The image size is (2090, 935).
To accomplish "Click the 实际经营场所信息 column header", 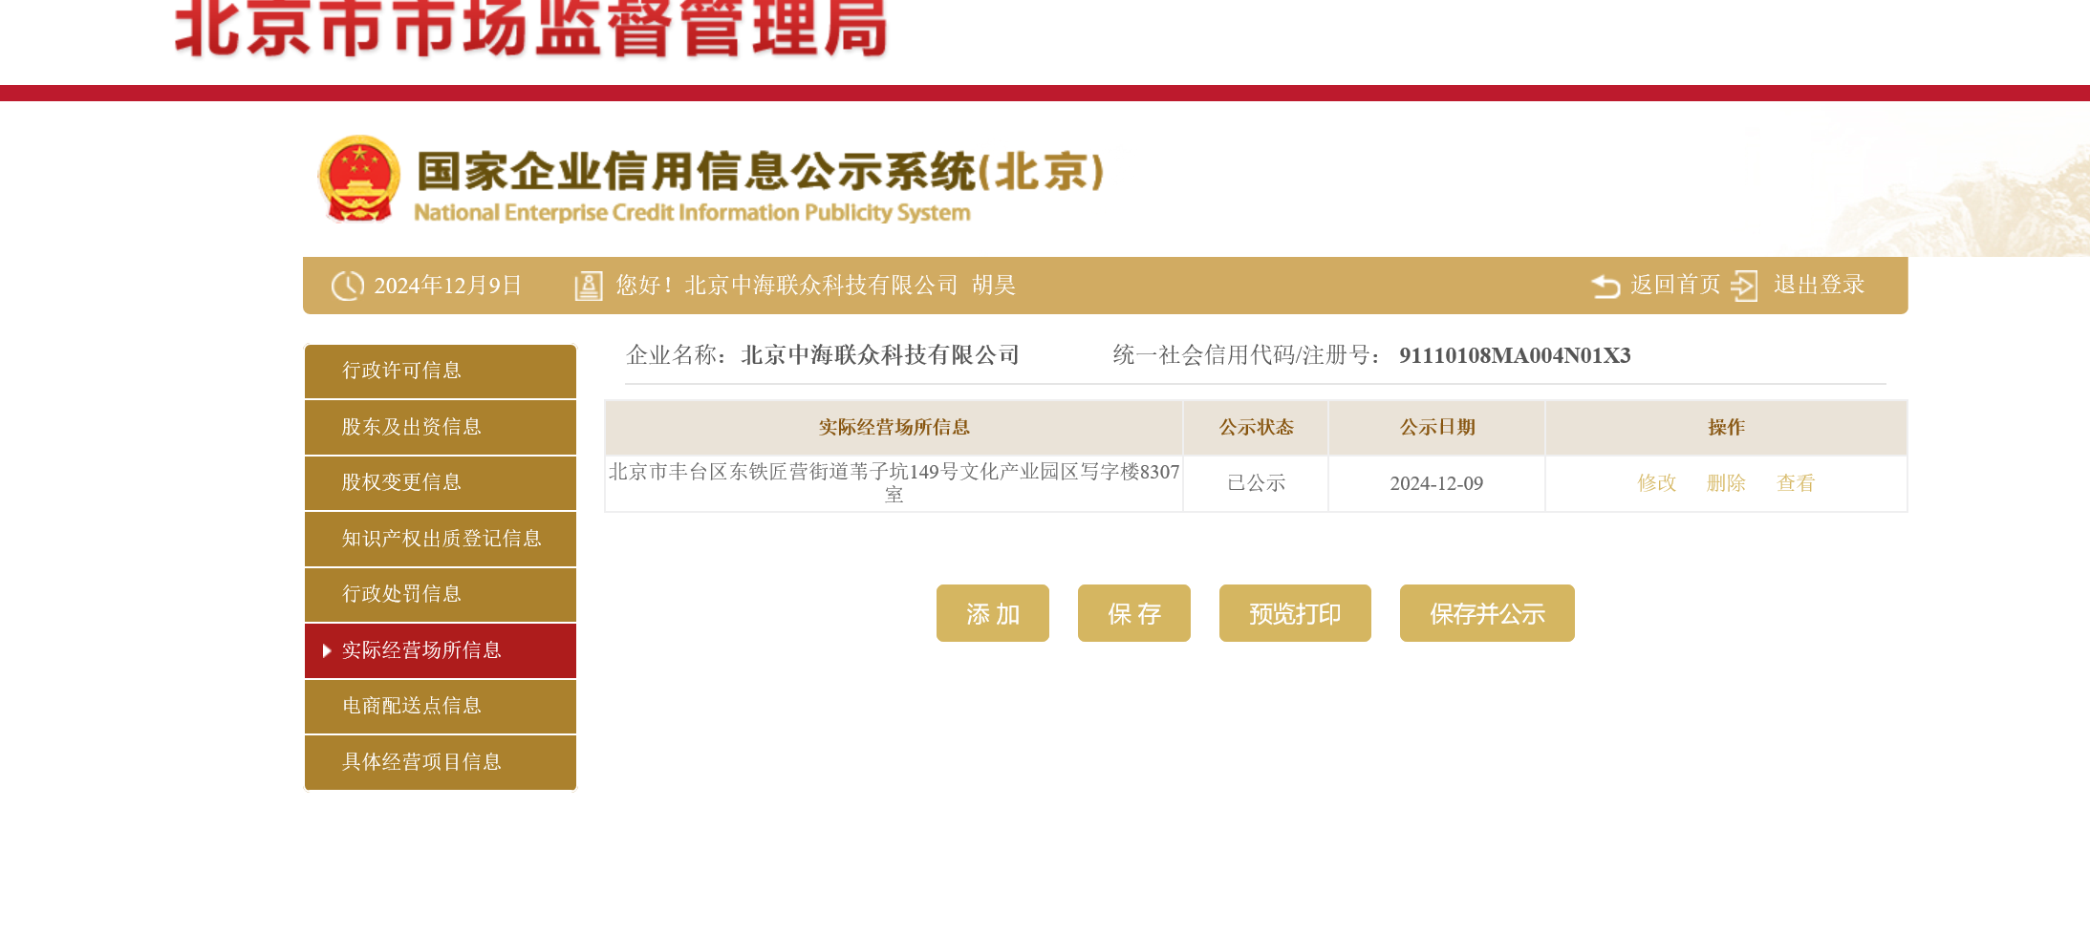I will 894,427.
